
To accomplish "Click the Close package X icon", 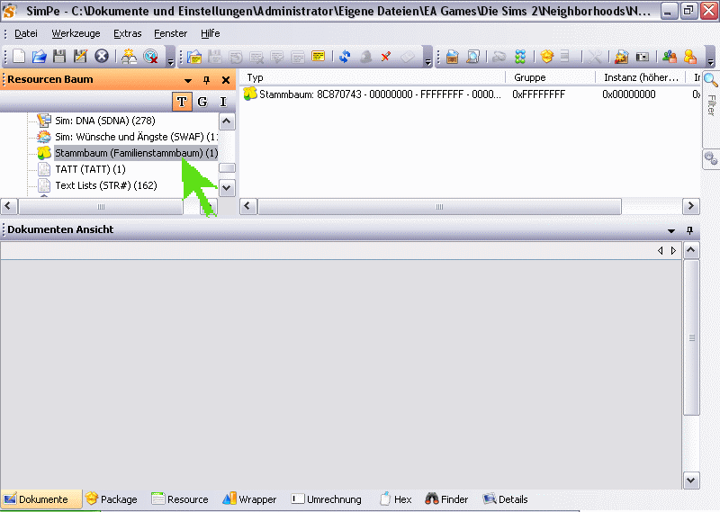I will coord(102,56).
